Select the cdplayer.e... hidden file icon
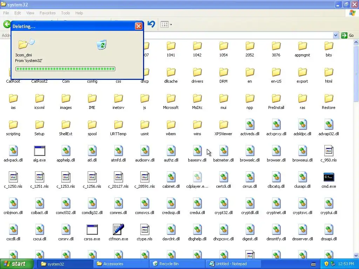 (197, 177)
